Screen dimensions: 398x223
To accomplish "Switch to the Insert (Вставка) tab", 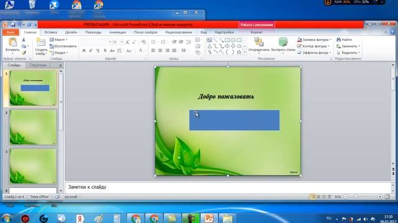I will point(50,32).
